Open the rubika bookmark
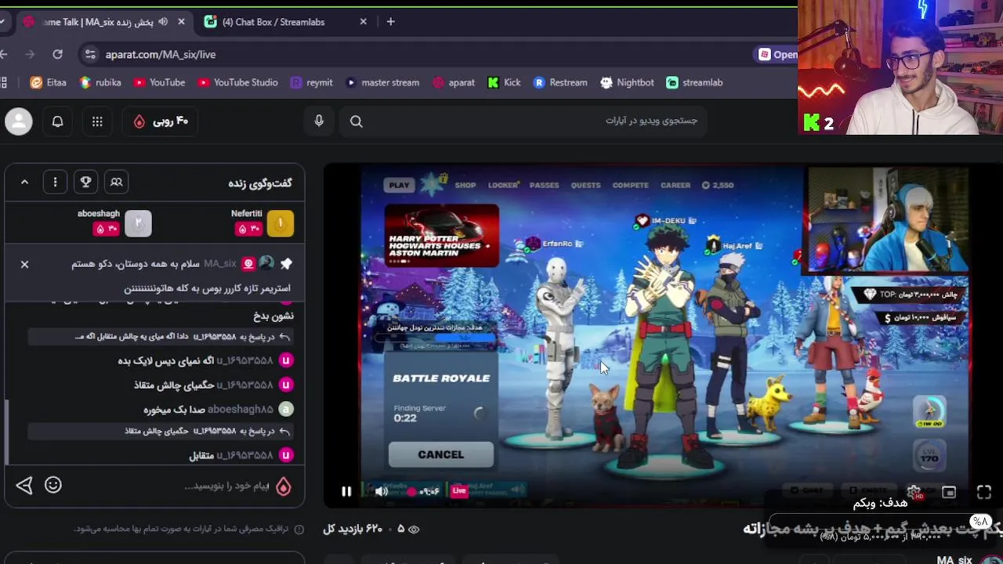This screenshot has width=1003, height=564. pyautogui.click(x=100, y=82)
